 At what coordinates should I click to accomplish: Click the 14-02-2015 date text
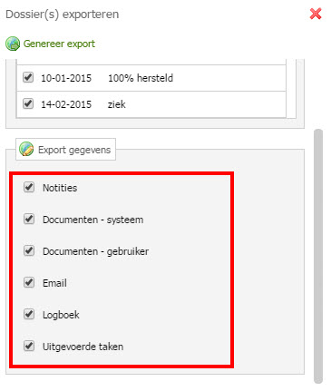(66, 104)
